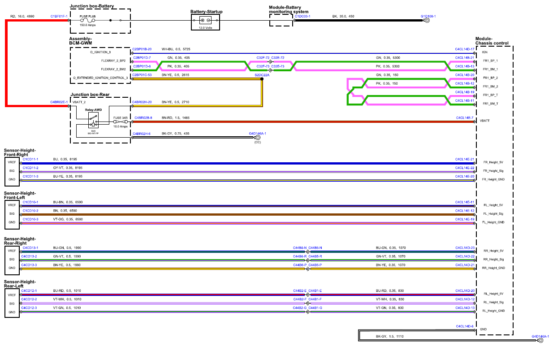Follow the G1D108-1 ground label link
Viewport: 553px width, 347px height.
click(x=428, y=16)
